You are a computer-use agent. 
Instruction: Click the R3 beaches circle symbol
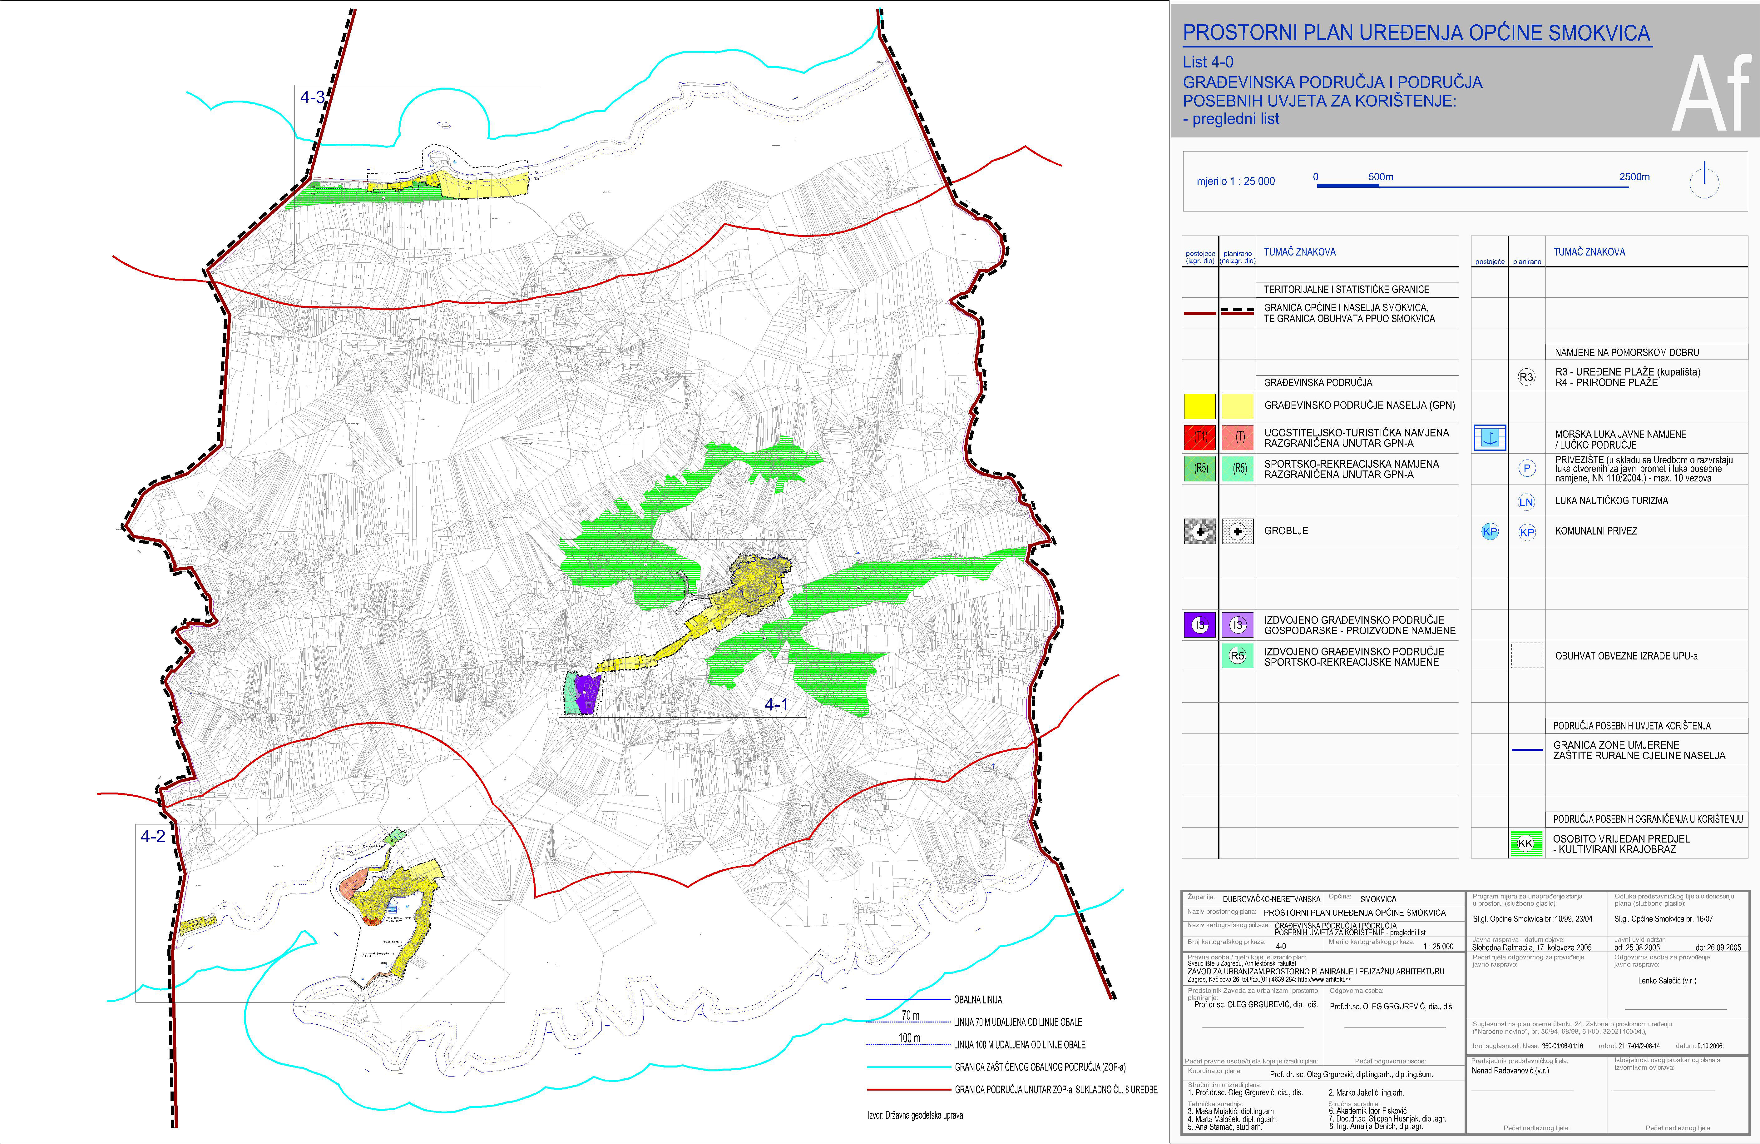click(1526, 377)
